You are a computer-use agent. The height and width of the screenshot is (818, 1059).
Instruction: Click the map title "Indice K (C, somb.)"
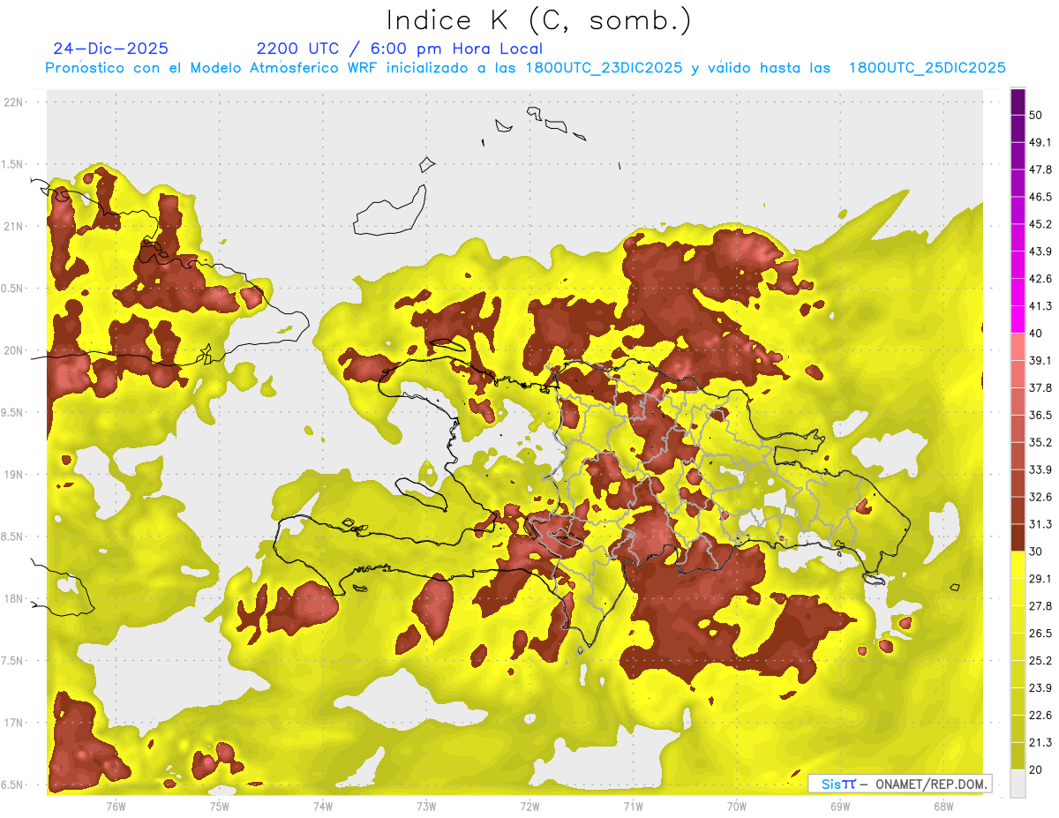(538, 20)
